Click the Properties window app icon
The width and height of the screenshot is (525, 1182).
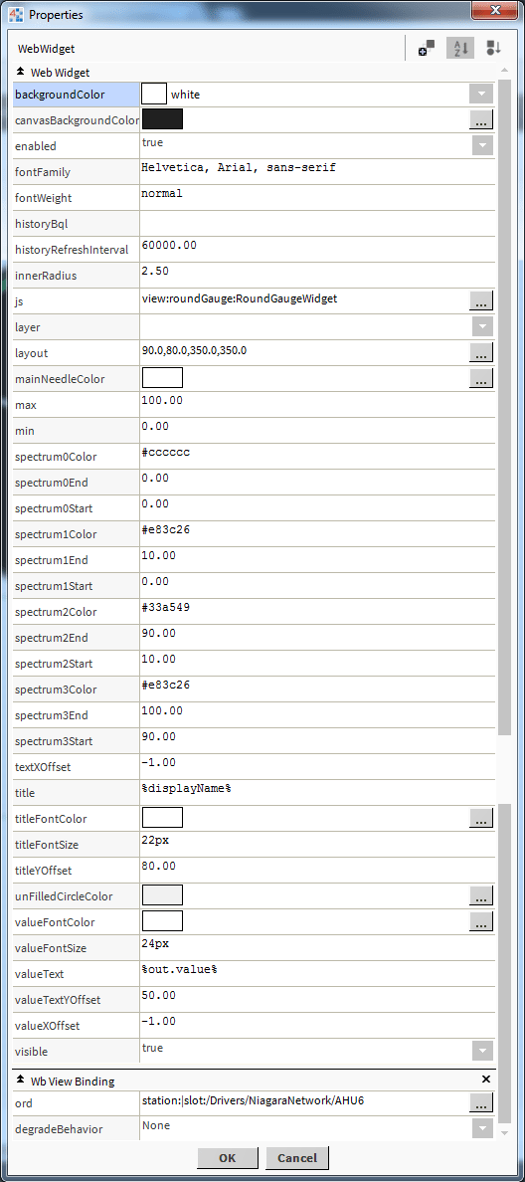pyautogui.click(x=15, y=14)
